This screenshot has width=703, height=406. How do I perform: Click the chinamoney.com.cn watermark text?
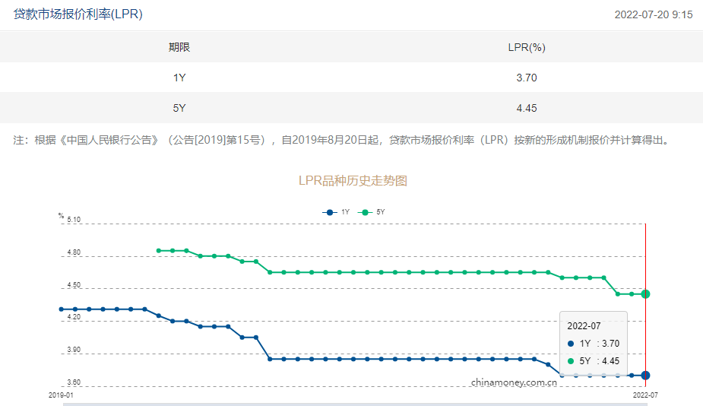tap(514, 382)
